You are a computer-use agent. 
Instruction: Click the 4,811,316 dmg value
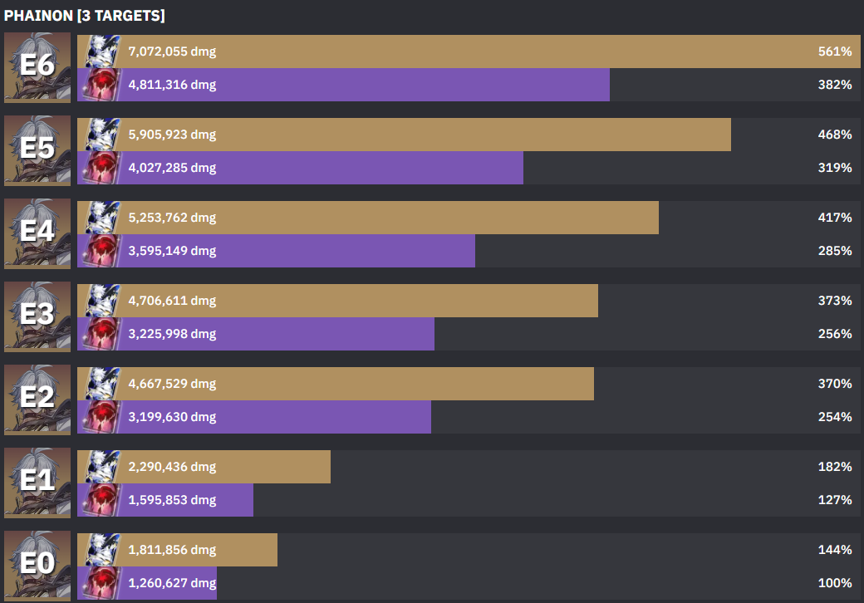pos(173,85)
